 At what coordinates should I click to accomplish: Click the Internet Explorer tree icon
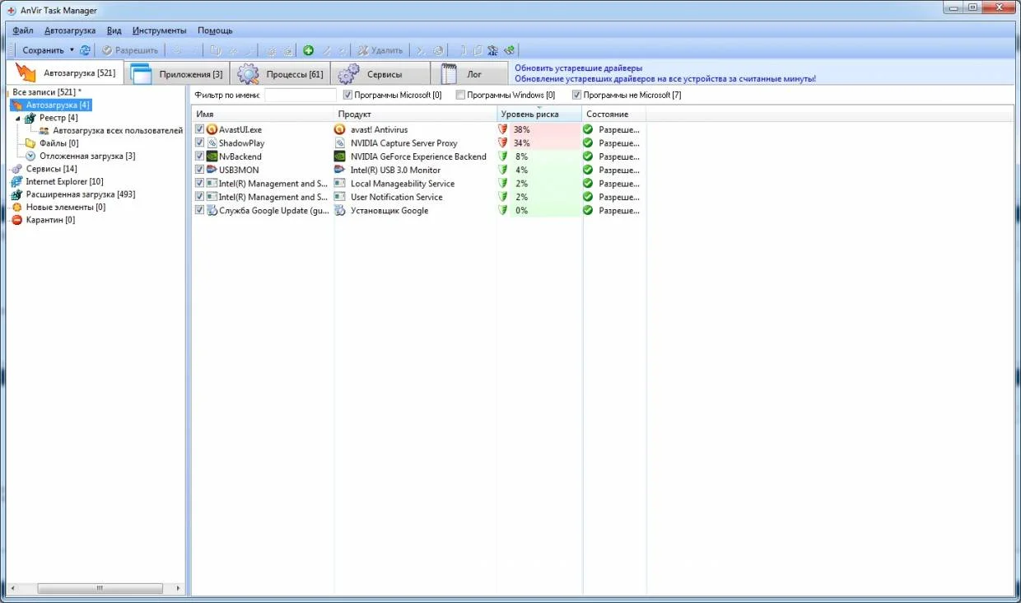(x=16, y=181)
